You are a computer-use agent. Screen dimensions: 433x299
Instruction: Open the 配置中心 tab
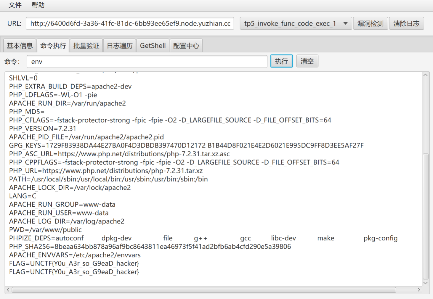[186, 46]
